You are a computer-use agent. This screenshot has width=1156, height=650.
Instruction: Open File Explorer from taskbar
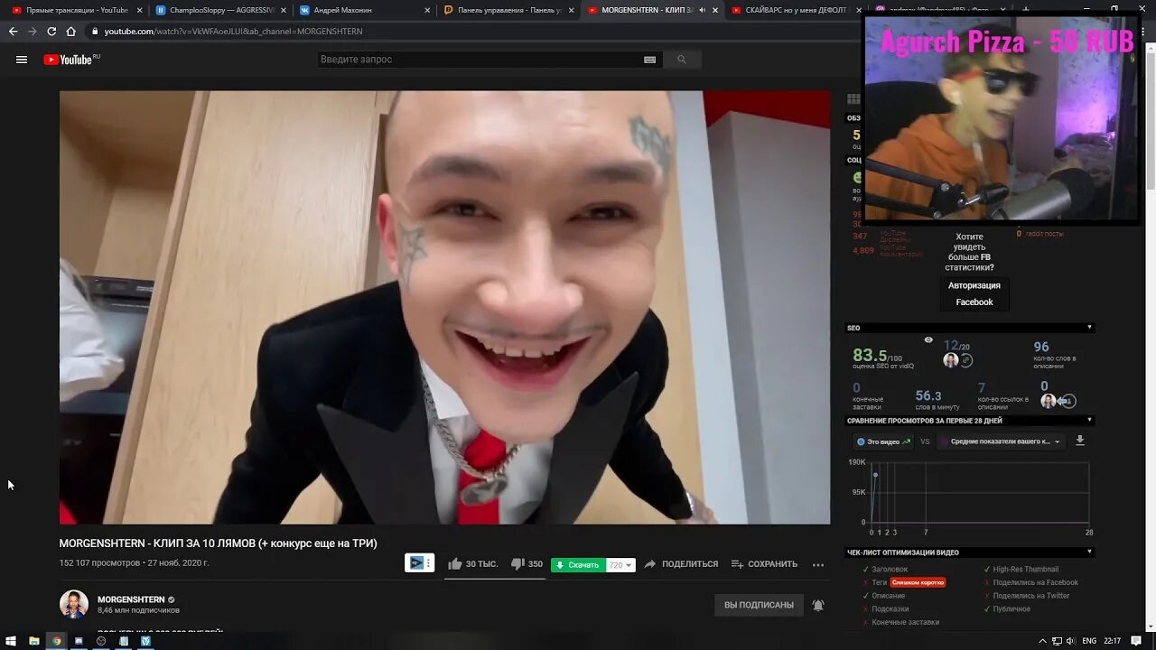(x=34, y=641)
